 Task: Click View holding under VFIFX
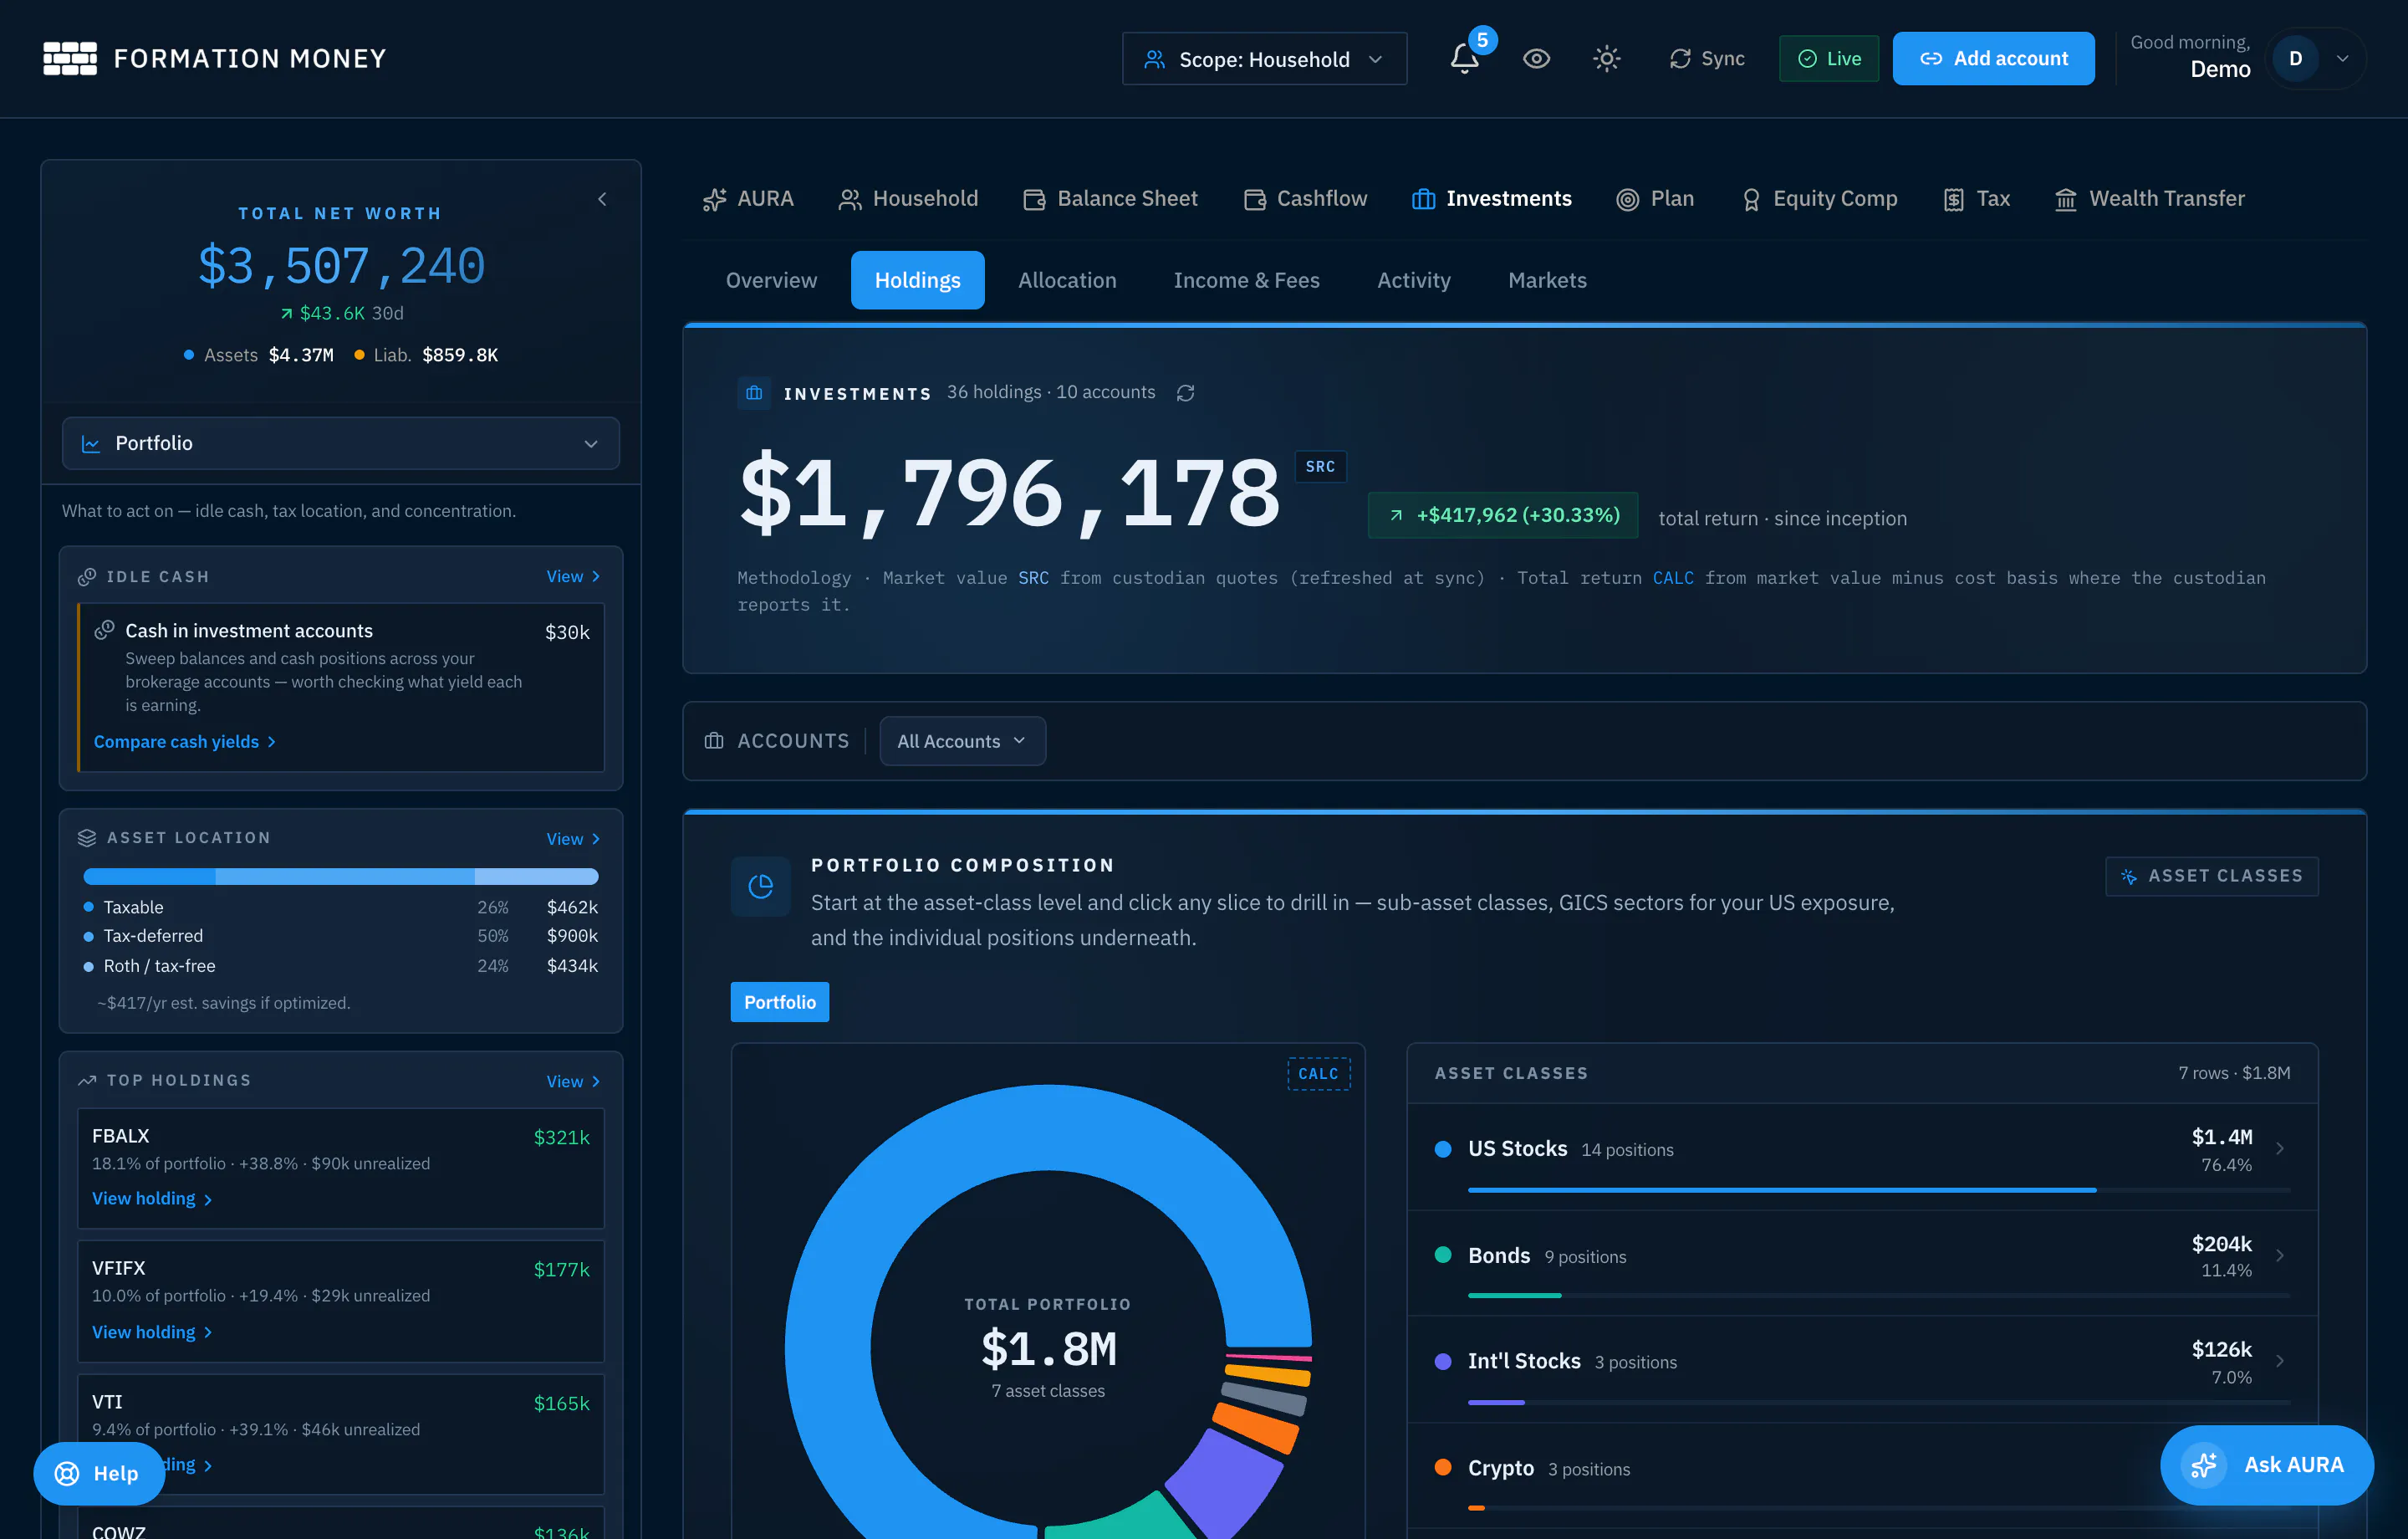tap(152, 1332)
